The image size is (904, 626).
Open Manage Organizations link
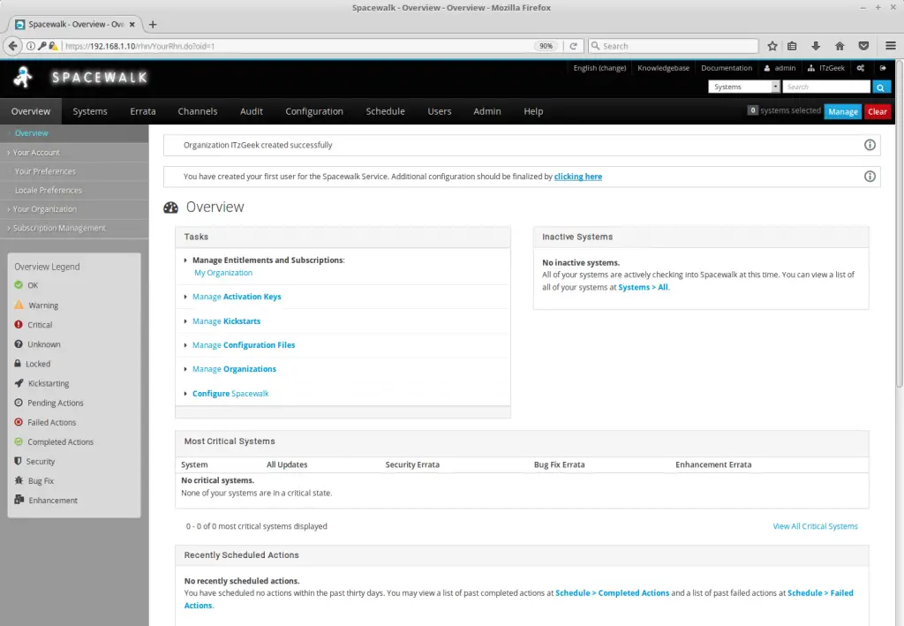234,369
